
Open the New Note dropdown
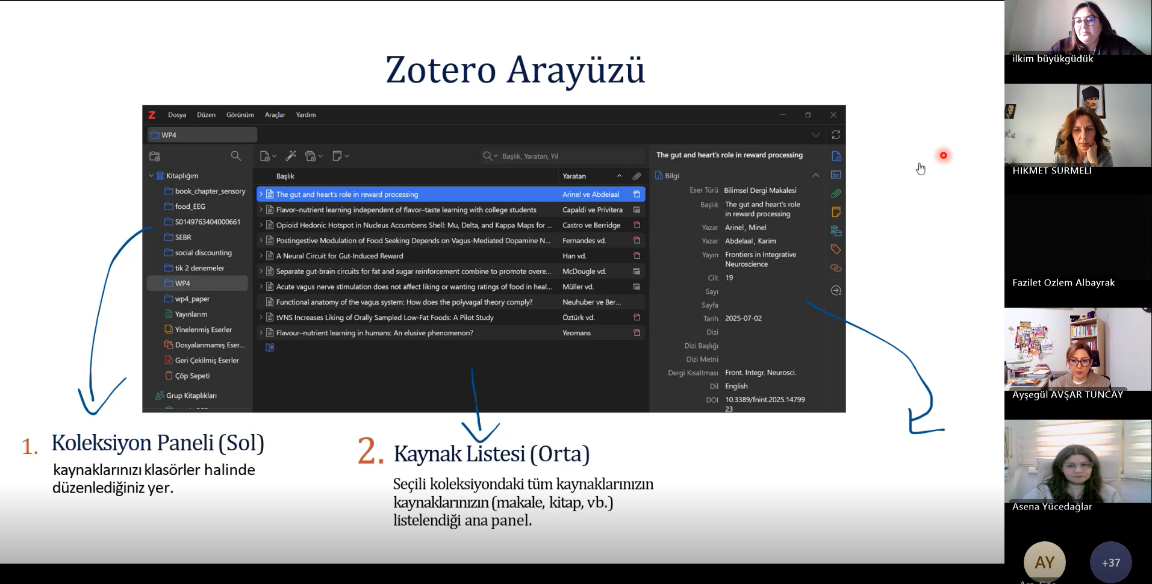tap(340, 157)
